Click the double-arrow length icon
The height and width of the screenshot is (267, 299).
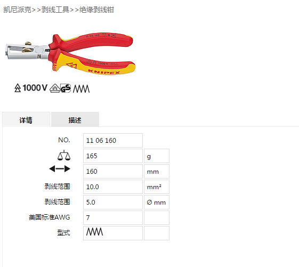60,169
